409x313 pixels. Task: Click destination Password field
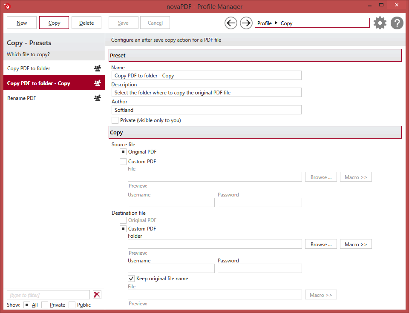point(260,268)
